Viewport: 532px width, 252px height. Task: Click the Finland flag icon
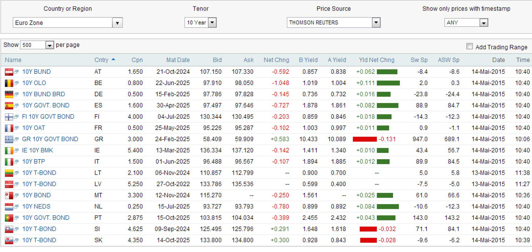(x=9, y=117)
